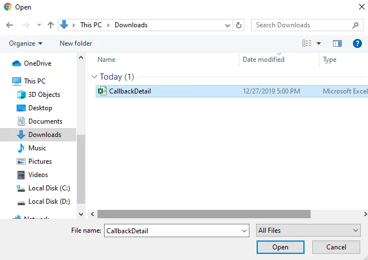Expand the chevron after This PC breadcrumb
Viewport: 368px width, 260px height.
108,25
